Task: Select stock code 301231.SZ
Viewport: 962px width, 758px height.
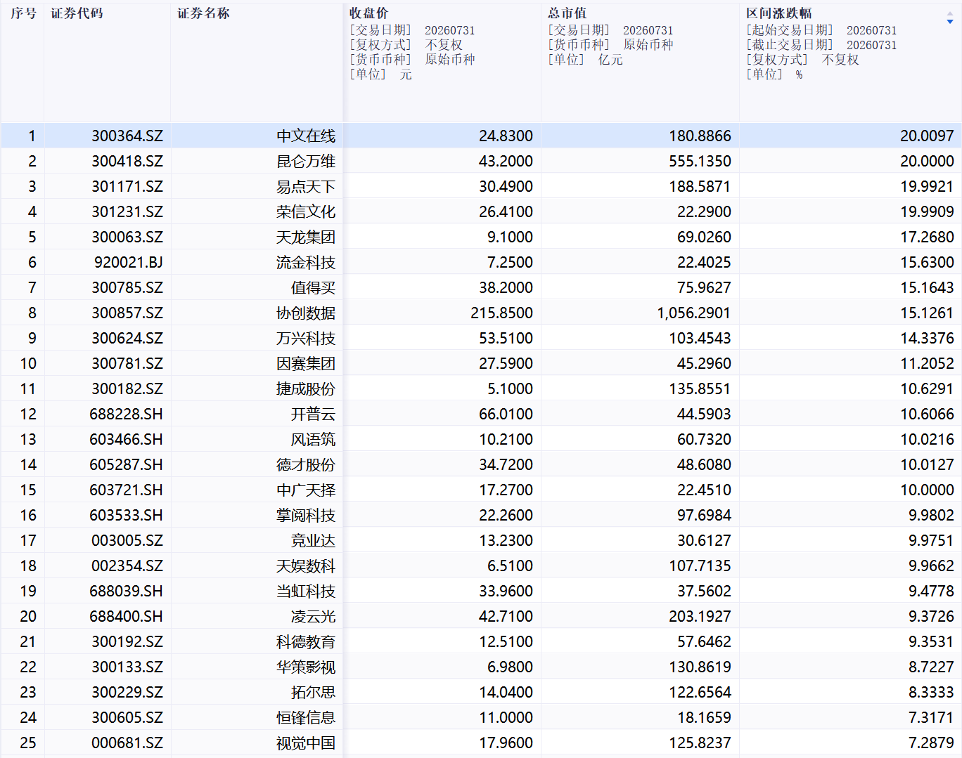Action: click(x=127, y=211)
